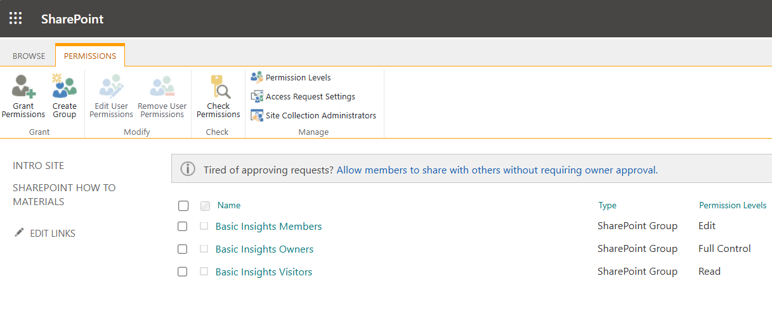The height and width of the screenshot is (326, 772).
Task: Sort by the Name column header
Action: (229, 205)
